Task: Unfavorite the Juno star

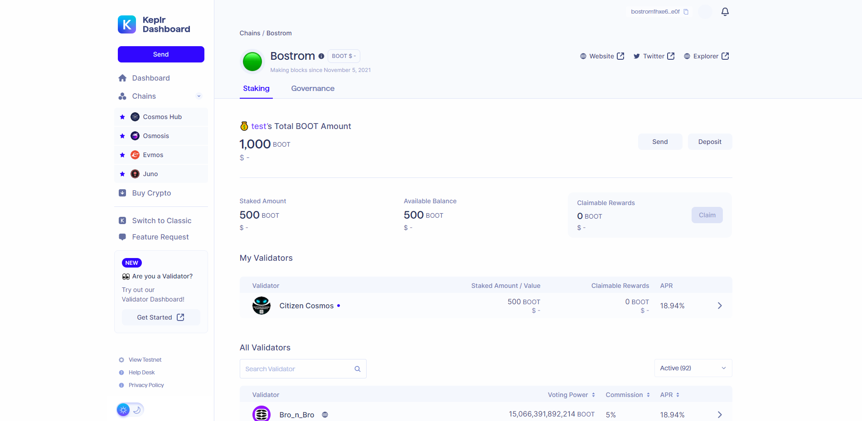Action: pyautogui.click(x=122, y=174)
